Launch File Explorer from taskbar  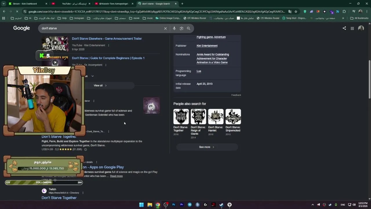coord(150,205)
